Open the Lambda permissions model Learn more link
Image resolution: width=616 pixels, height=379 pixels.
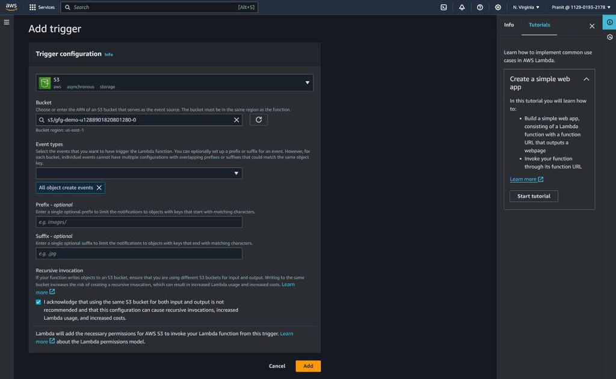coord(286,333)
